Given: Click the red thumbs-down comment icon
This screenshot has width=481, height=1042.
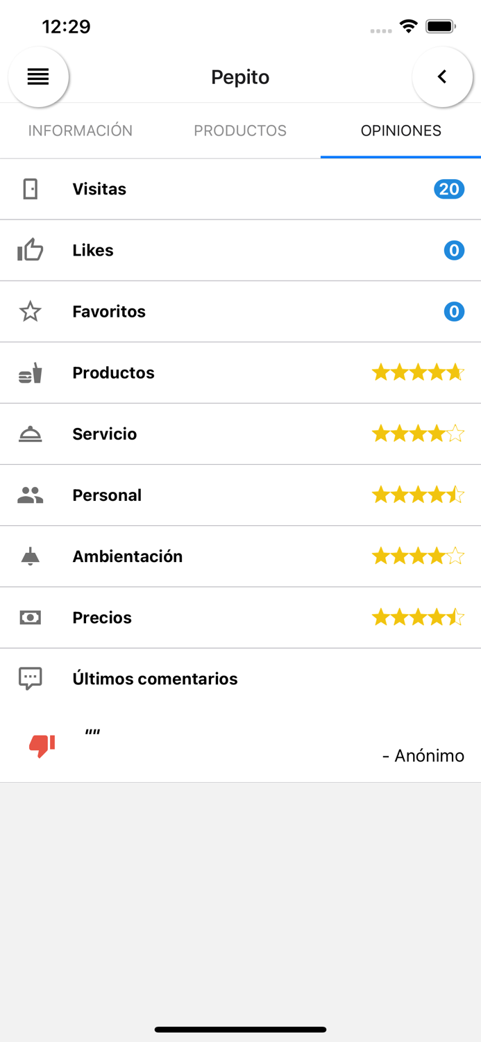Looking at the screenshot, I should (x=40, y=745).
